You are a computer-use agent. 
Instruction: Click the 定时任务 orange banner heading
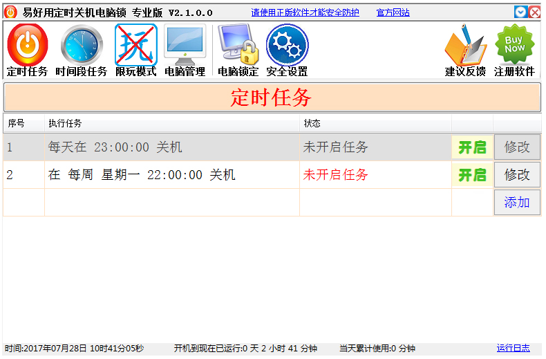(x=271, y=98)
